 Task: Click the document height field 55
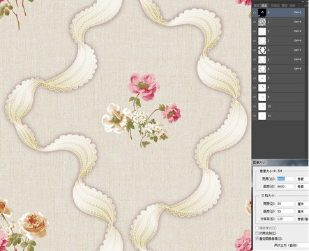(285, 211)
